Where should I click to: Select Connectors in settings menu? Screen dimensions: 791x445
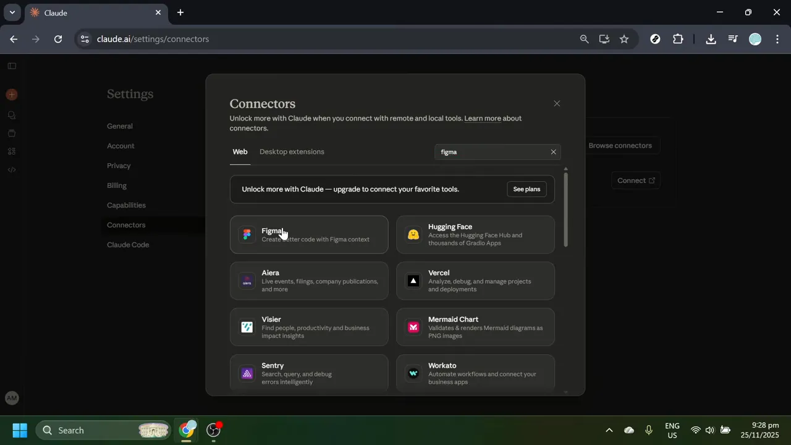click(126, 225)
